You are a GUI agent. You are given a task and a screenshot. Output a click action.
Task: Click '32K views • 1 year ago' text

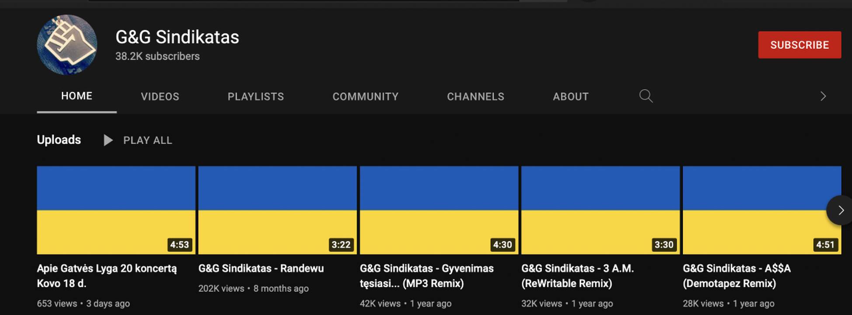tap(567, 304)
